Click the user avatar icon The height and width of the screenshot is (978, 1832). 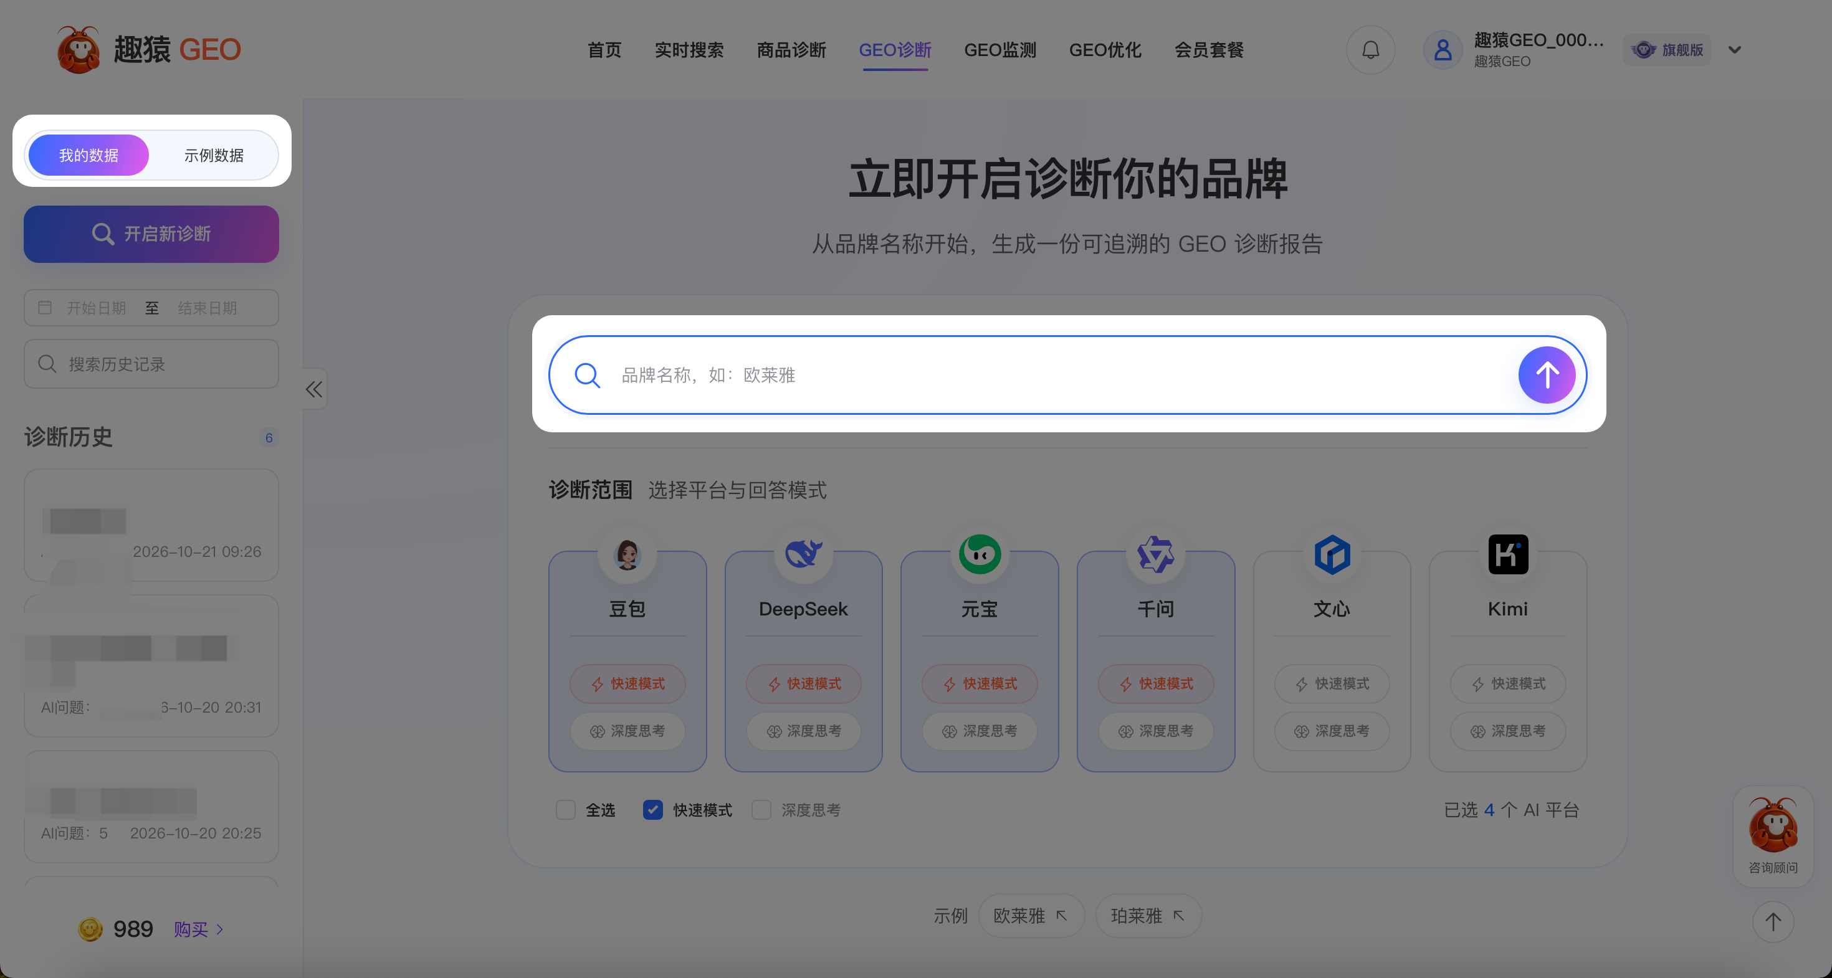pyautogui.click(x=1443, y=50)
